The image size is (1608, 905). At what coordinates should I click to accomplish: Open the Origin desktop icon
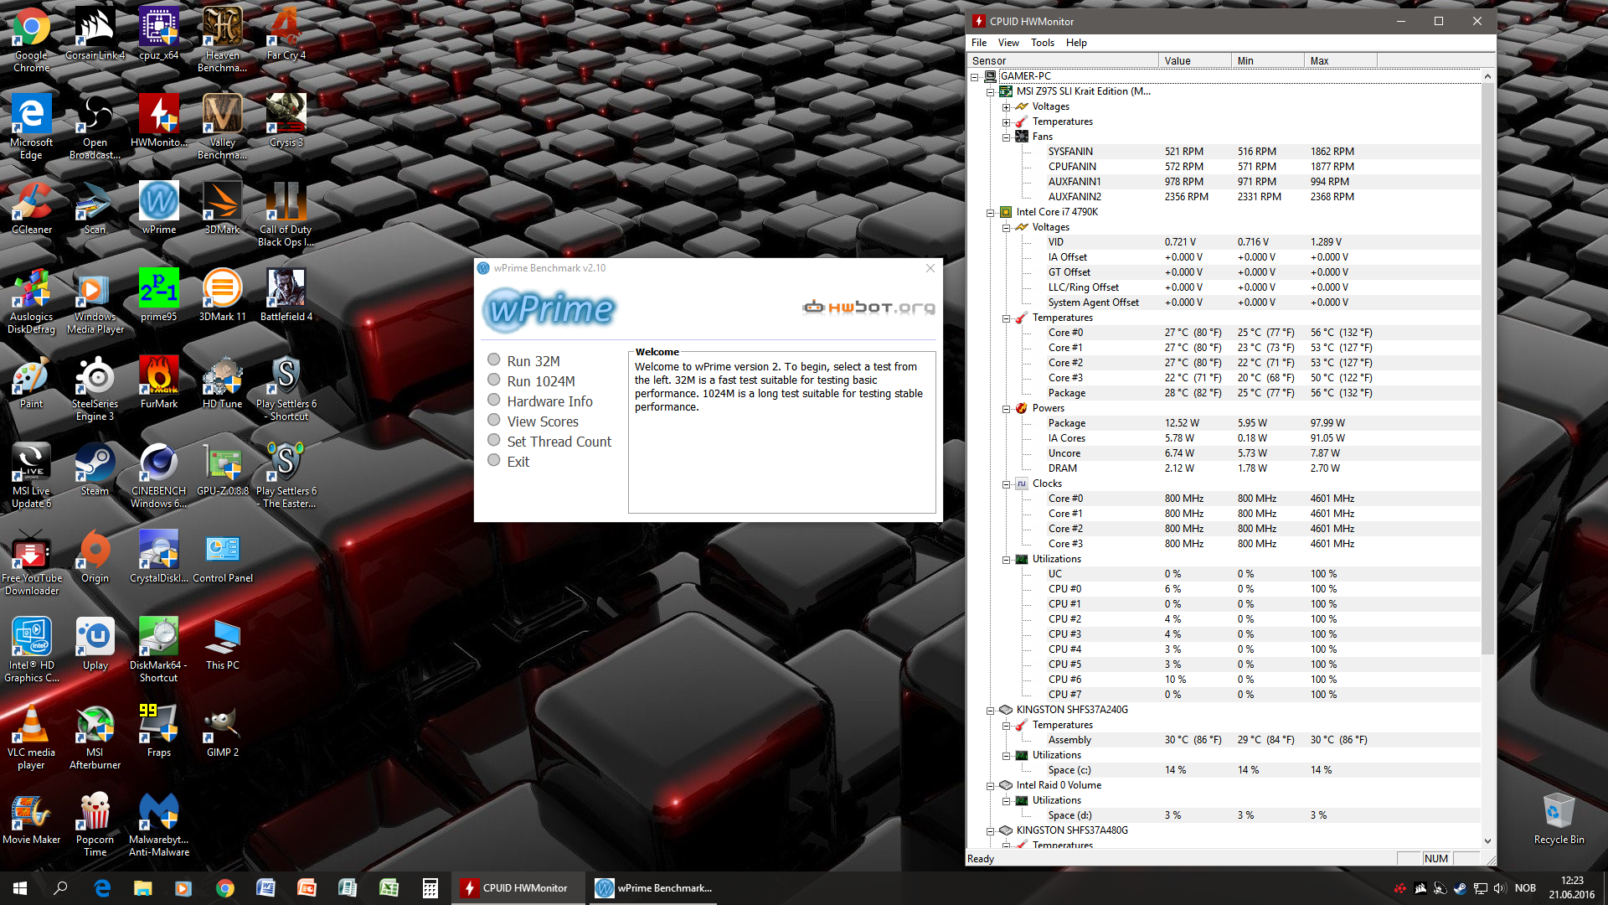coord(95,556)
